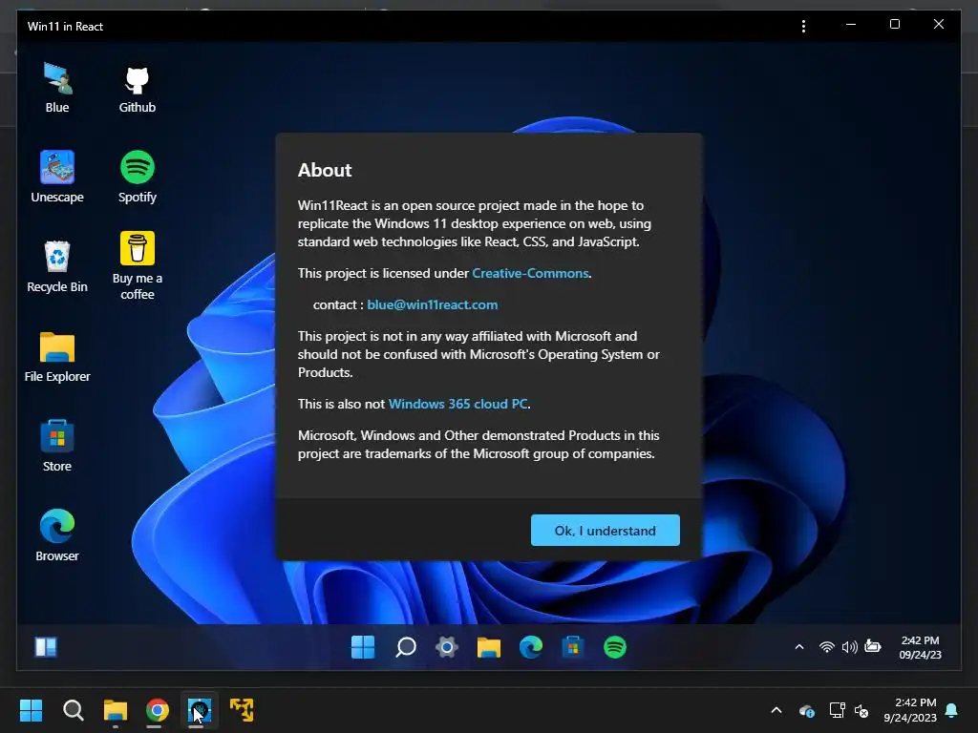Click the inner taskbar battery icon
Image resolution: width=978 pixels, height=733 pixels.
(x=873, y=646)
